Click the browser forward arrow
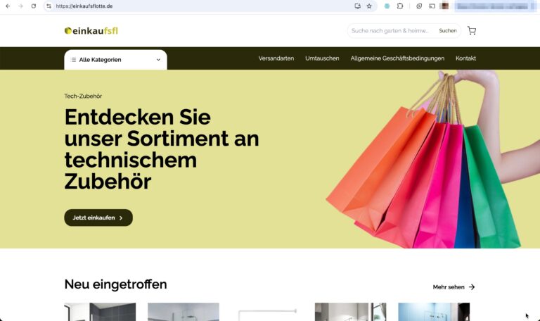540x321 pixels. [20, 6]
